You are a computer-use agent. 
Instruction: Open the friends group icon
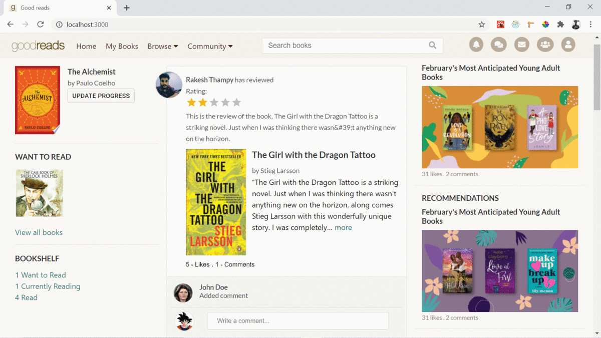coord(545,45)
